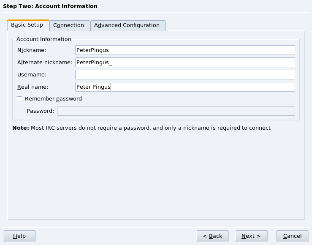The image size is (312, 245).
Task: Click the Real name input field
Action: coord(185,87)
